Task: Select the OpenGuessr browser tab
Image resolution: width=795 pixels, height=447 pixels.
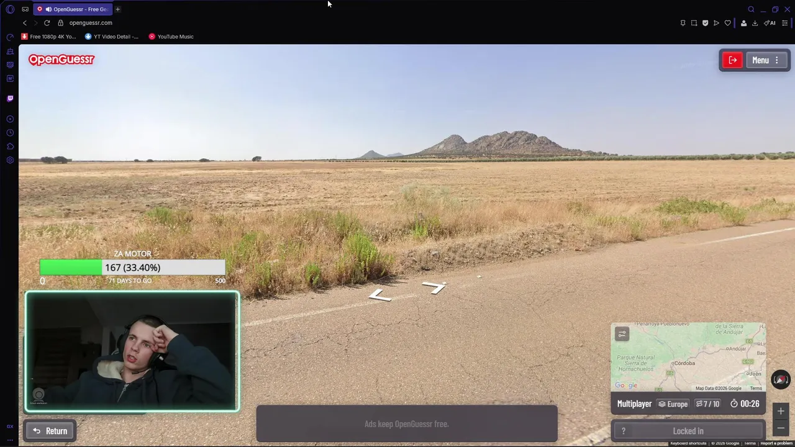Action: click(x=73, y=9)
